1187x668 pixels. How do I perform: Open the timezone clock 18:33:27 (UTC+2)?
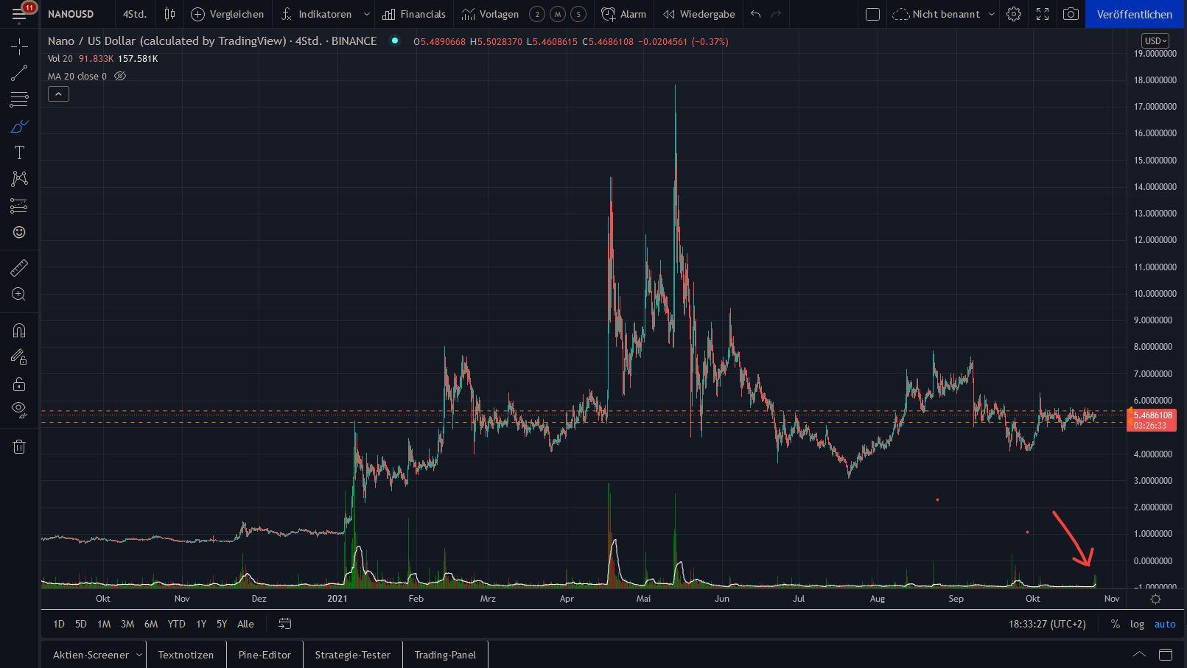(1047, 624)
